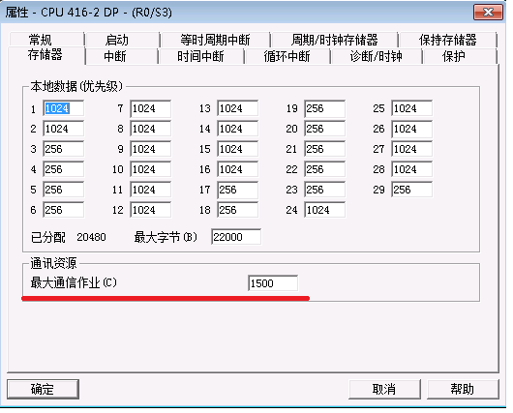Click the 通讯资源 group label

(x=53, y=263)
